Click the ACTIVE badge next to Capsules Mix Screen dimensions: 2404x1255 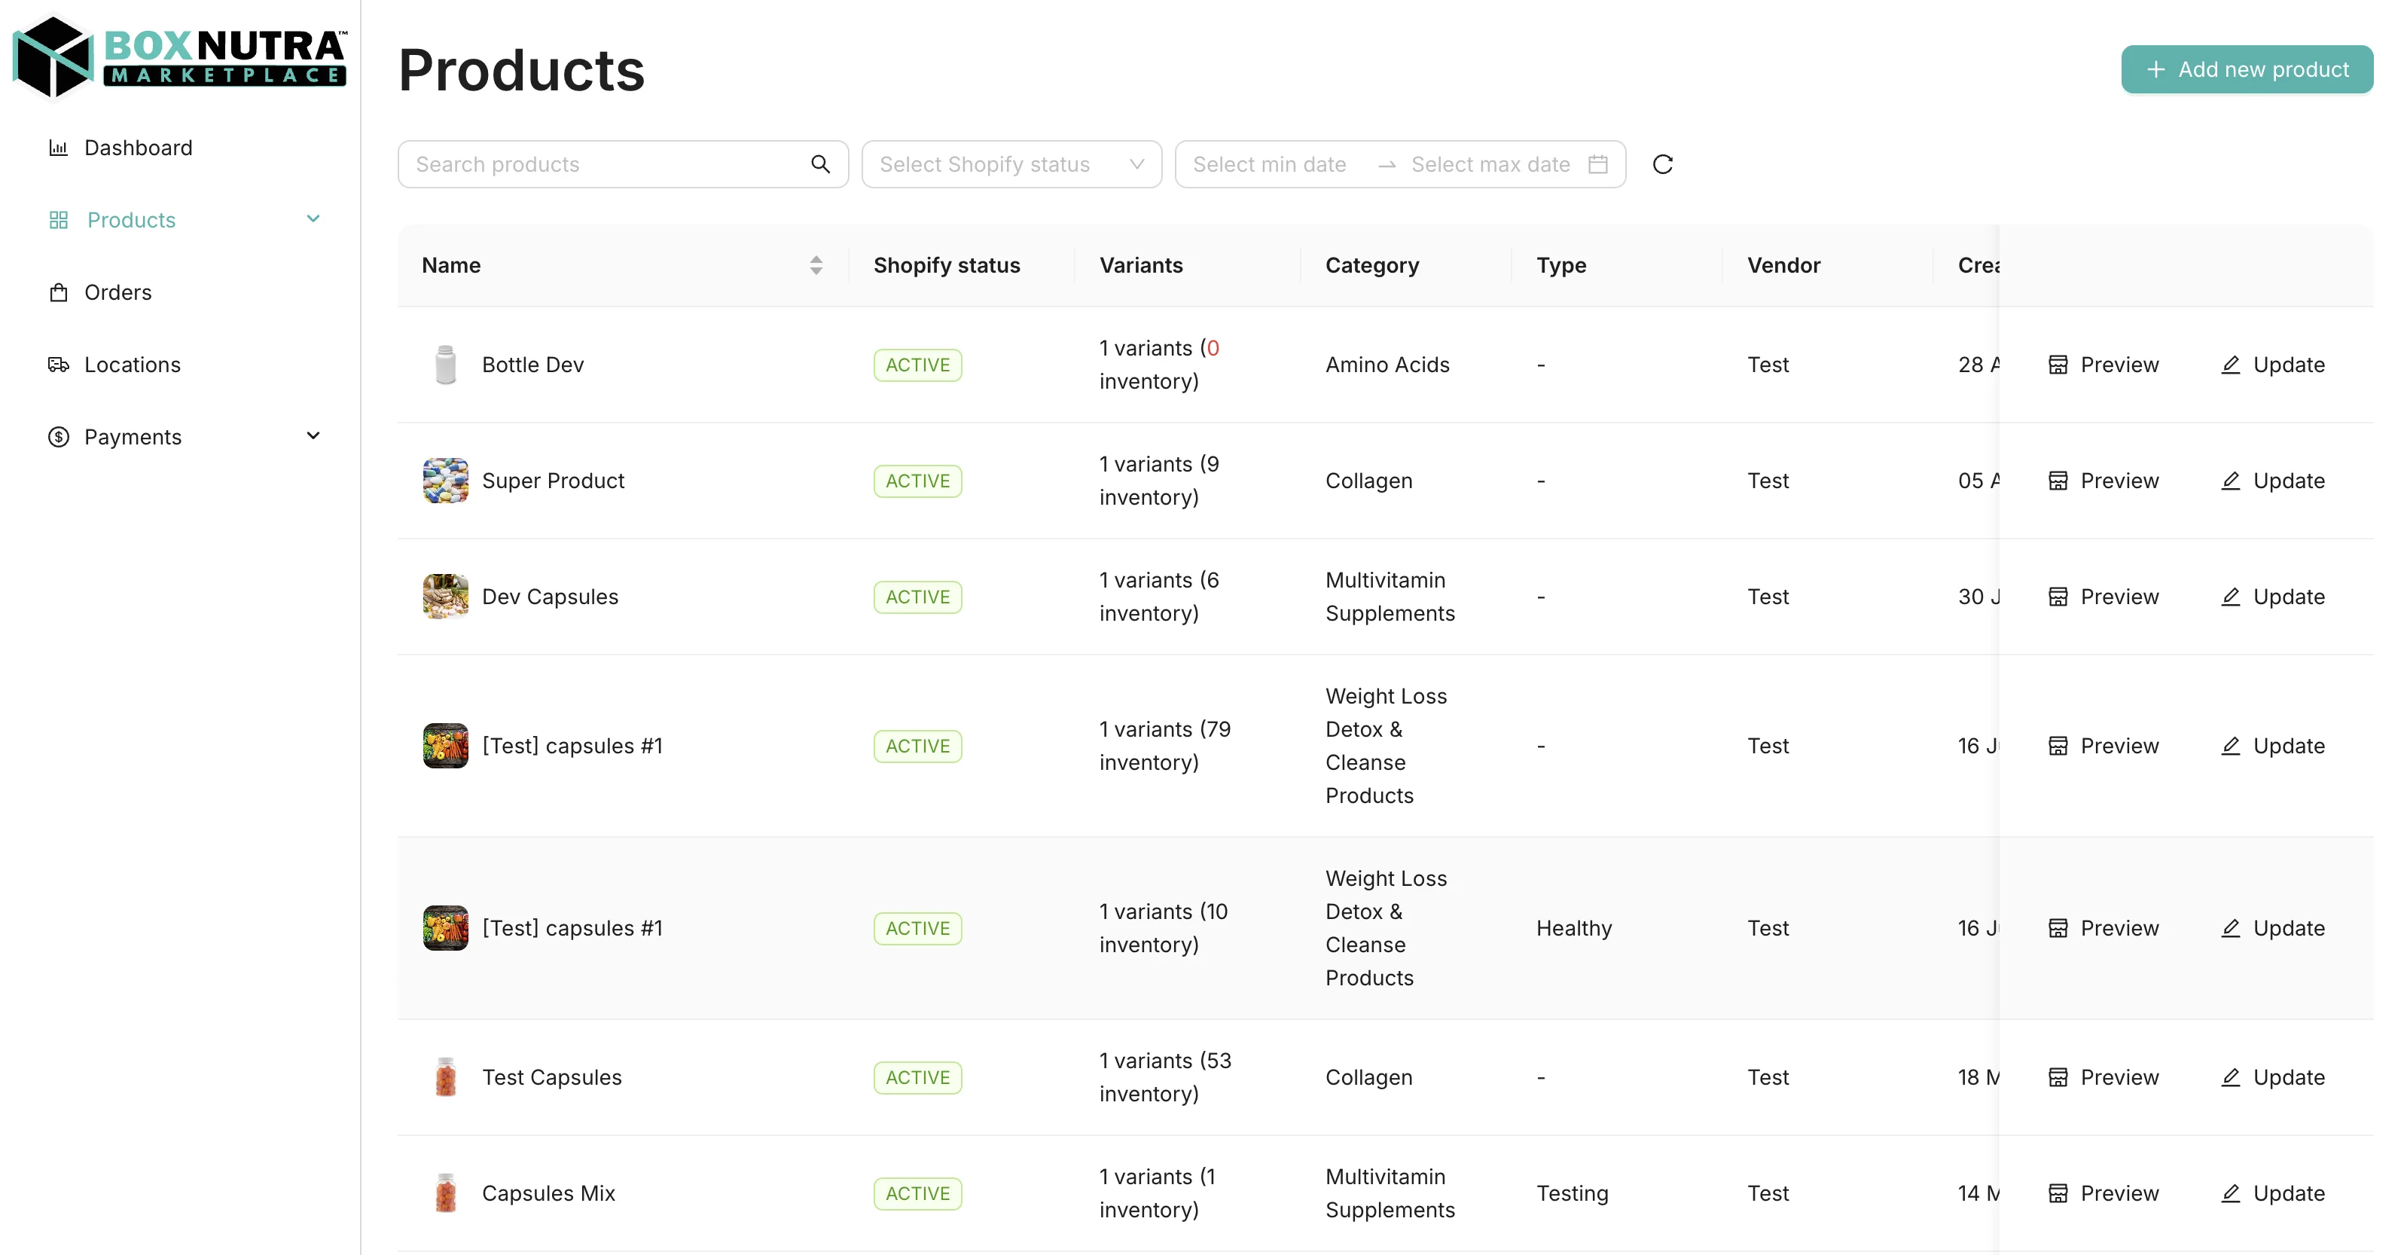(917, 1192)
